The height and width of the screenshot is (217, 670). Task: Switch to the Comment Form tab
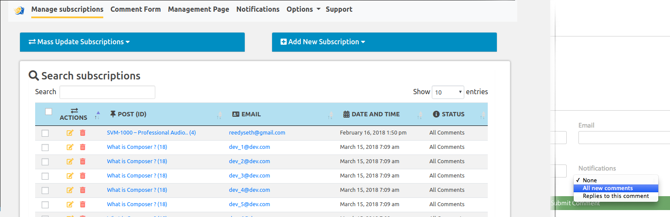[x=135, y=9]
